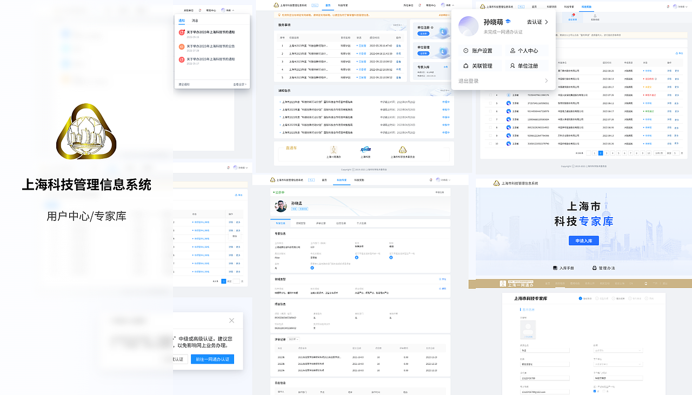Tick the checkbox for row 5 in awards table
Image resolution: width=692 pixels, height=395 pixels.
490,103
